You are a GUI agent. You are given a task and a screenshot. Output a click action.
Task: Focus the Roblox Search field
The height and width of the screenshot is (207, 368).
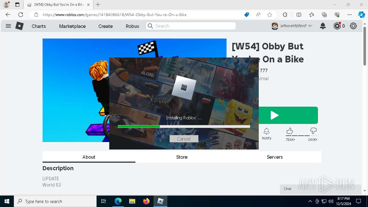(x=191, y=26)
